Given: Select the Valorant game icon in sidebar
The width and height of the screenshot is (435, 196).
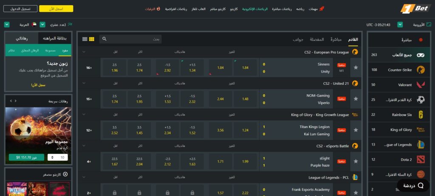Looking at the screenshot, I should pyautogui.click(x=421, y=85).
